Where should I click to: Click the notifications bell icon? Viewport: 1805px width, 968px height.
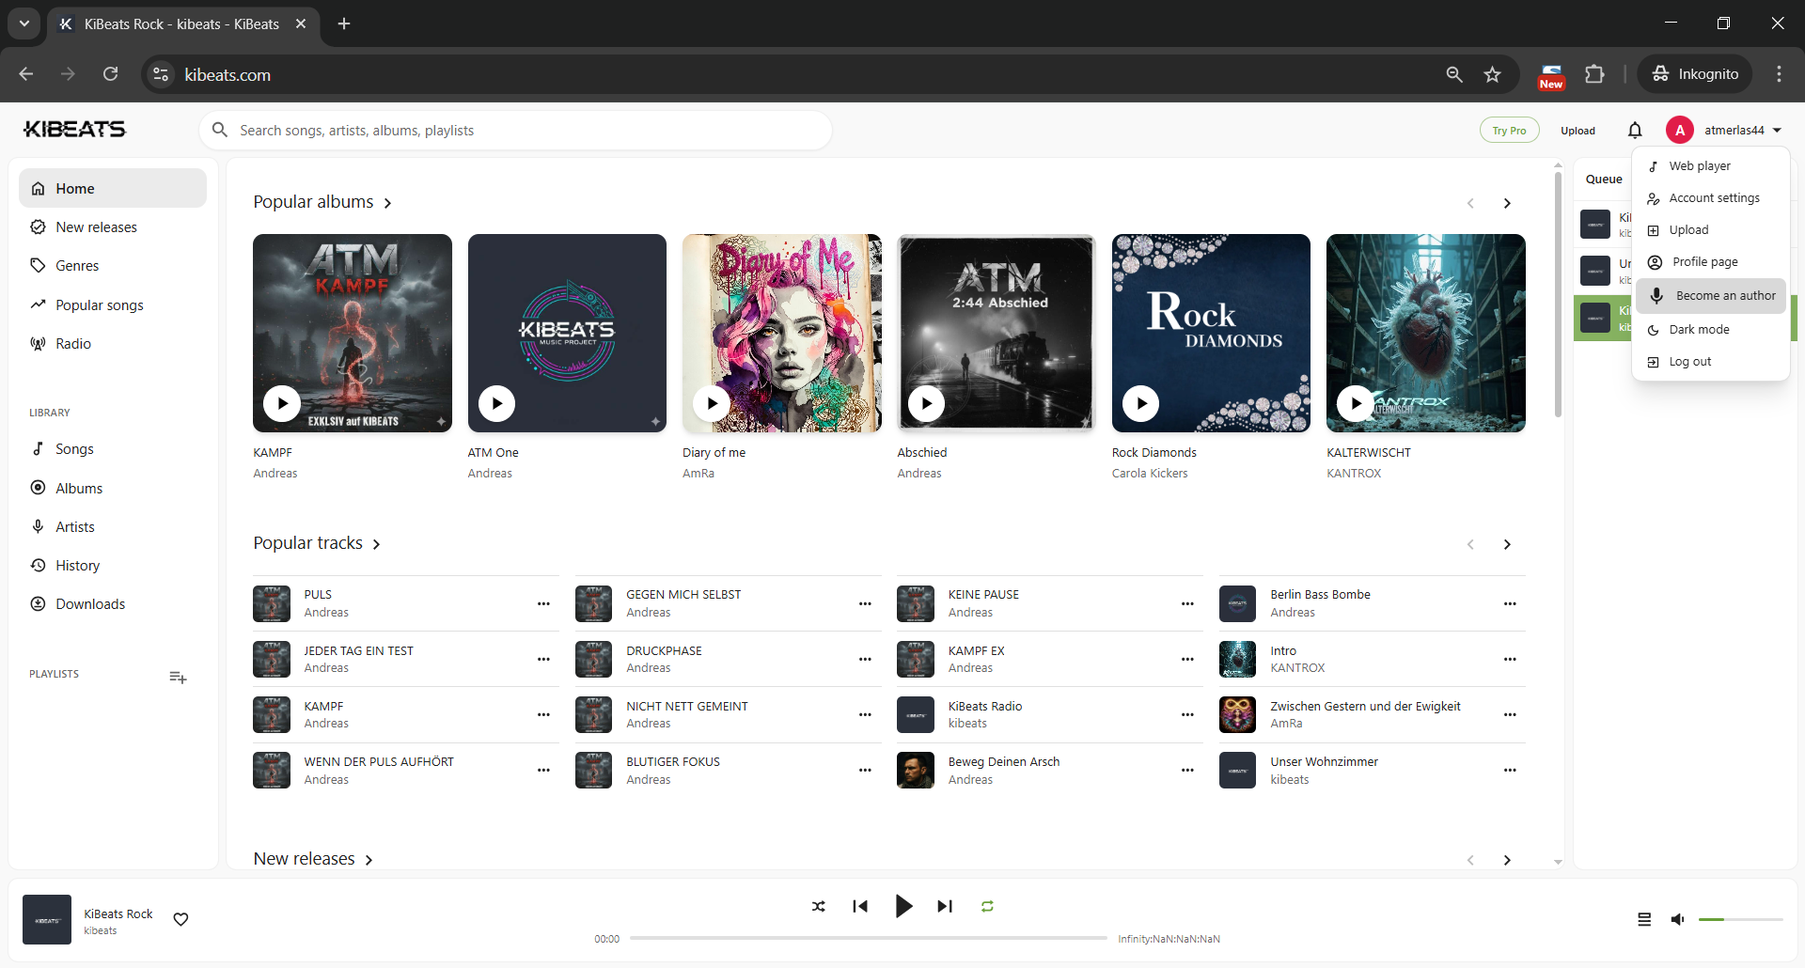pyautogui.click(x=1635, y=131)
